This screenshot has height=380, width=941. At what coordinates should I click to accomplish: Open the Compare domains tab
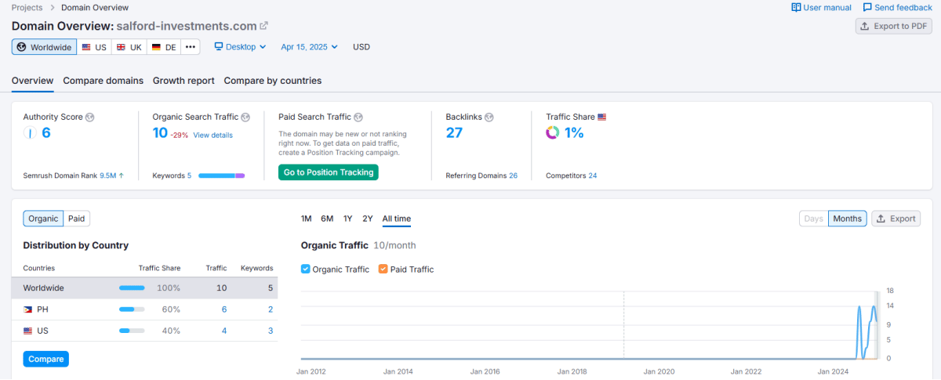[103, 81]
